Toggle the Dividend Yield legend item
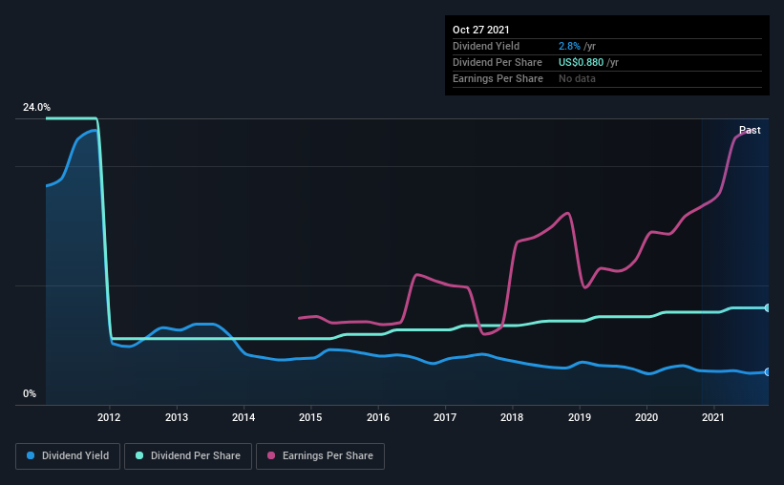The image size is (784, 485). click(x=68, y=456)
